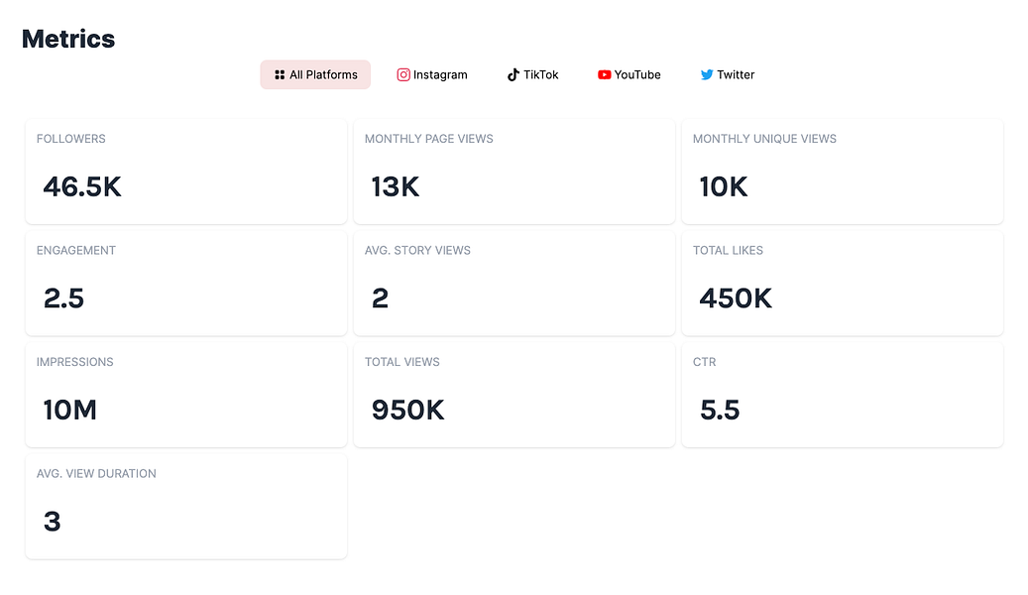1028x595 pixels.
Task: Select the 5.5 CTR value
Action: tap(720, 410)
